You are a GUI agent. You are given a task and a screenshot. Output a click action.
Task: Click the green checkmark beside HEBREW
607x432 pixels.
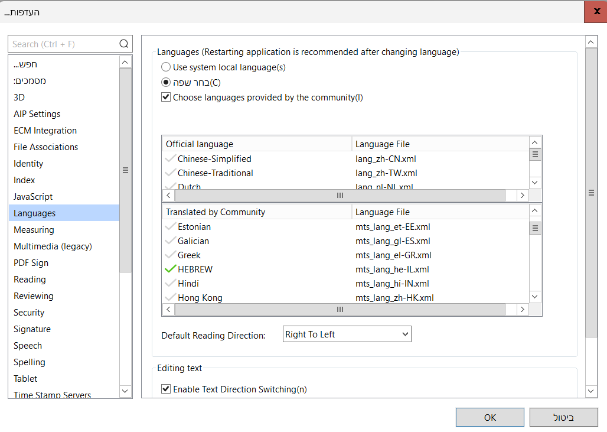pyautogui.click(x=170, y=269)
